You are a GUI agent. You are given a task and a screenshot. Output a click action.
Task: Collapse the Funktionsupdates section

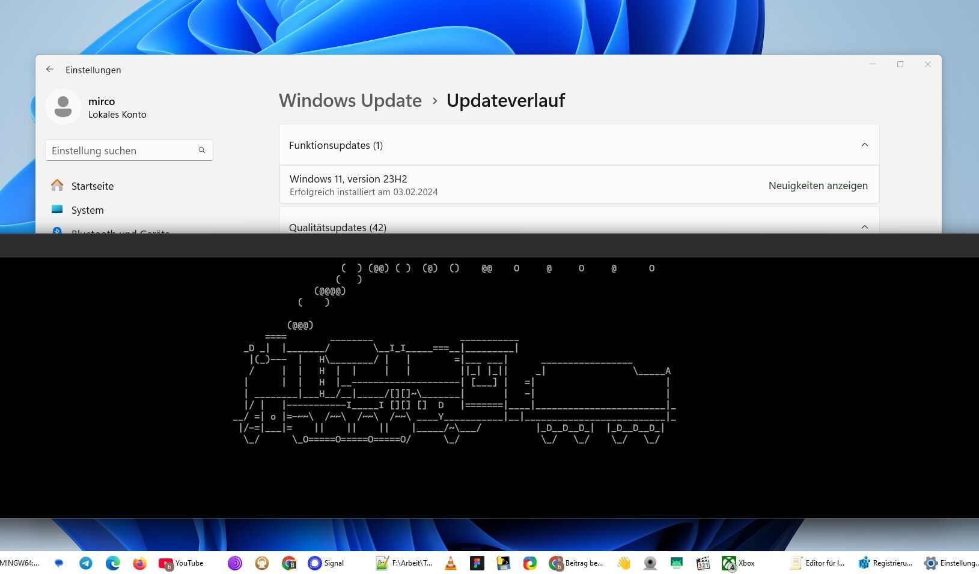864,145
